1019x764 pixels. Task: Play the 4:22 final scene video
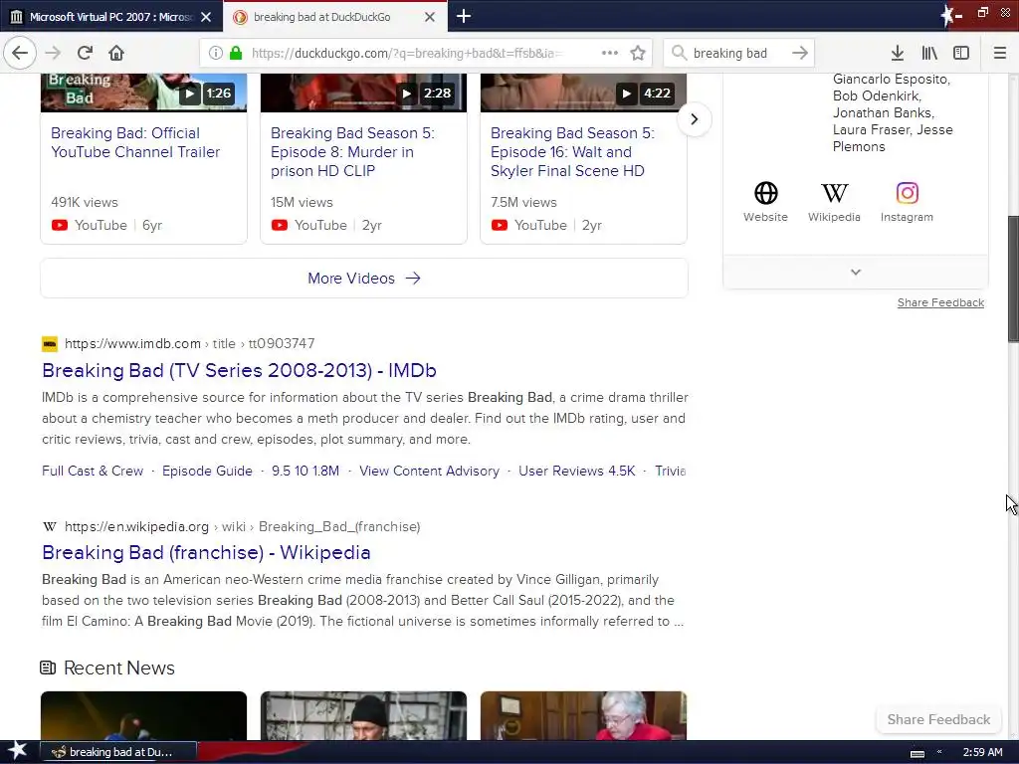point(627,94)
